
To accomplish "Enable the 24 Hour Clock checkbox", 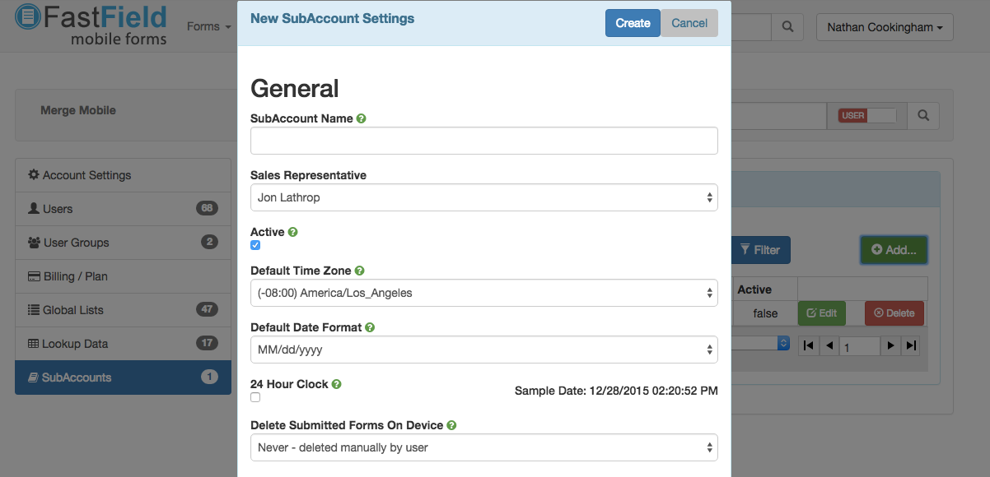I will pyautogui.click(x=255, y=397).
